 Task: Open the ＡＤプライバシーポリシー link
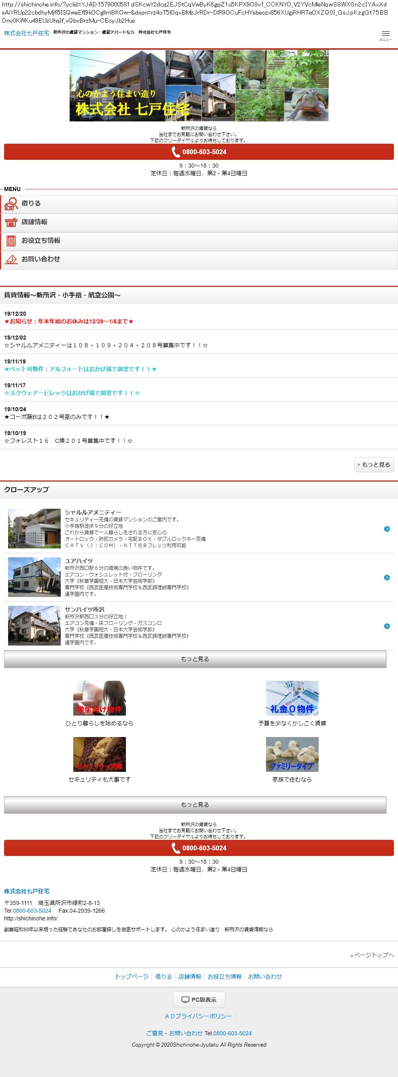pos(198,1016)
